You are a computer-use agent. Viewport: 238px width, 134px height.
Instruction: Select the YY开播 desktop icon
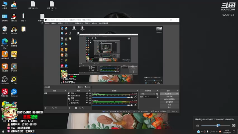click(14, 80)
